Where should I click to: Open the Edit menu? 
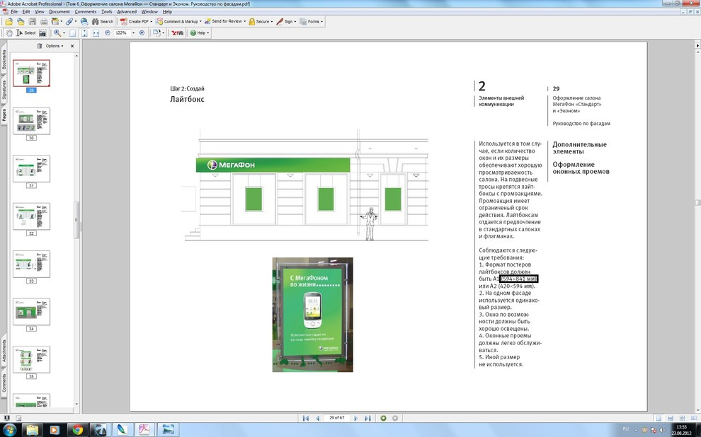pos(26,11)
